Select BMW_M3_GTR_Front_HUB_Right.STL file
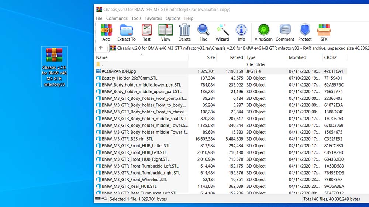 (x=135, y=159)
